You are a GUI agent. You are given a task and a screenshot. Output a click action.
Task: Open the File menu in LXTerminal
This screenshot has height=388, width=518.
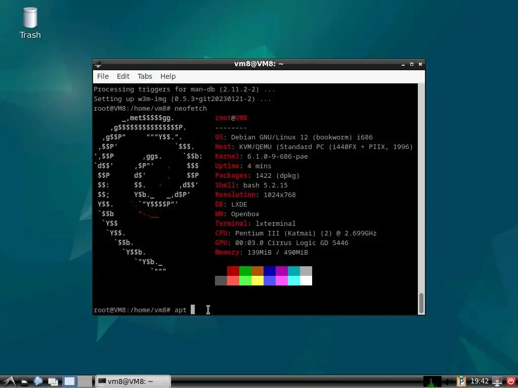click(x=103, y=77)
